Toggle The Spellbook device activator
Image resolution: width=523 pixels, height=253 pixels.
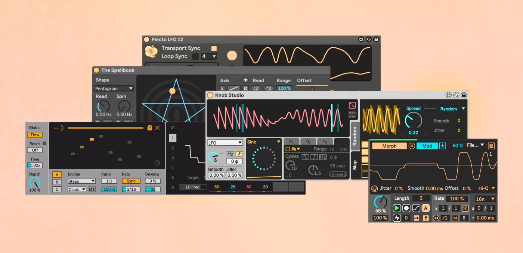pos(96,70)
